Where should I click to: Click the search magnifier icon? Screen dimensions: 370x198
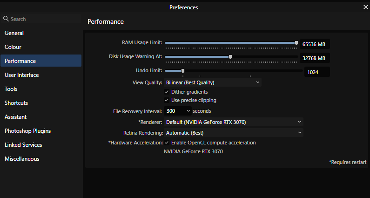pos(6,19)
